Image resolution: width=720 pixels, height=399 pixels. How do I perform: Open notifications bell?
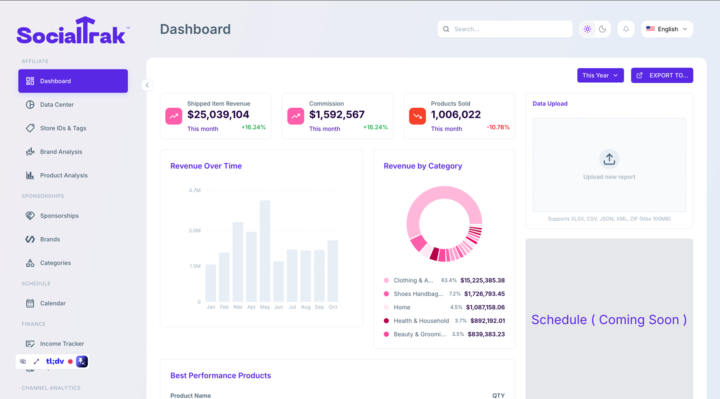pos(626,29)
